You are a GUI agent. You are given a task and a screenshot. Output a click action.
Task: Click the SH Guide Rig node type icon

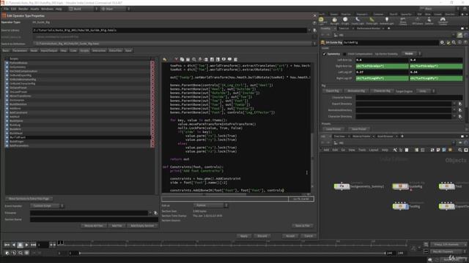(322, 42)
